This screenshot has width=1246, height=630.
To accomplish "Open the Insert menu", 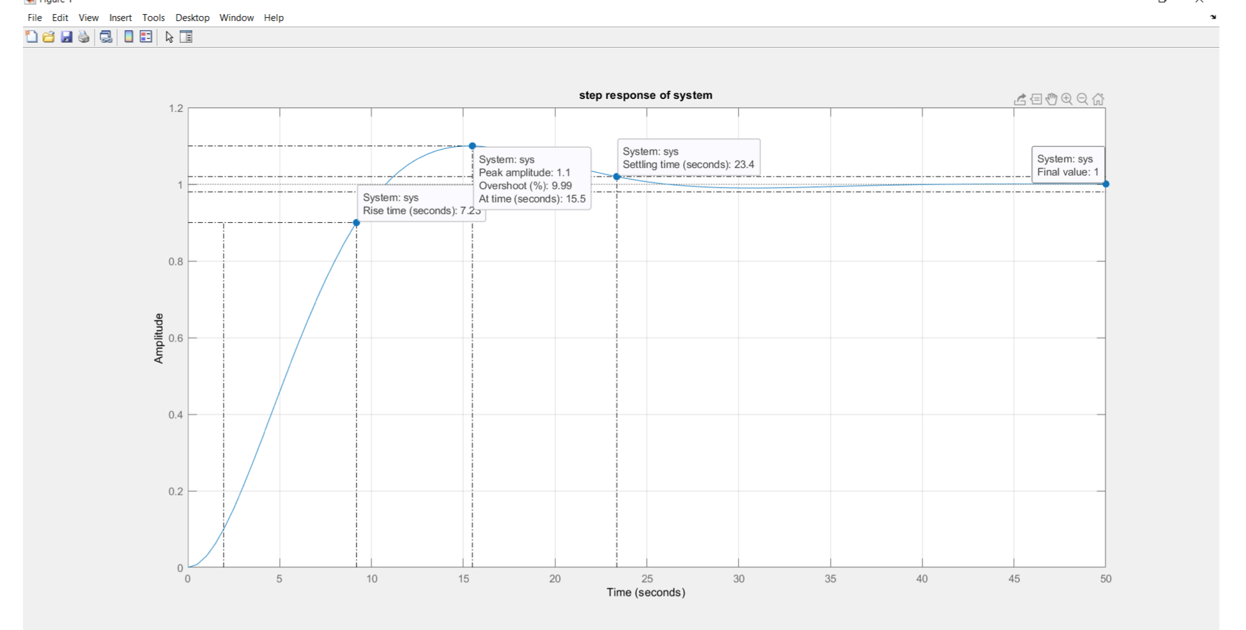I will tap(120, 17).
